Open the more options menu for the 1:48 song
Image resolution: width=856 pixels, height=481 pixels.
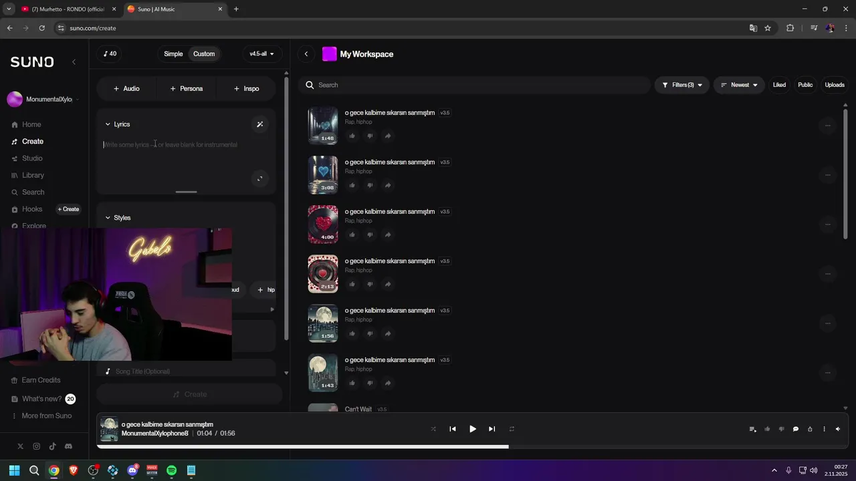pyautogui.click(x=827, y=126)
